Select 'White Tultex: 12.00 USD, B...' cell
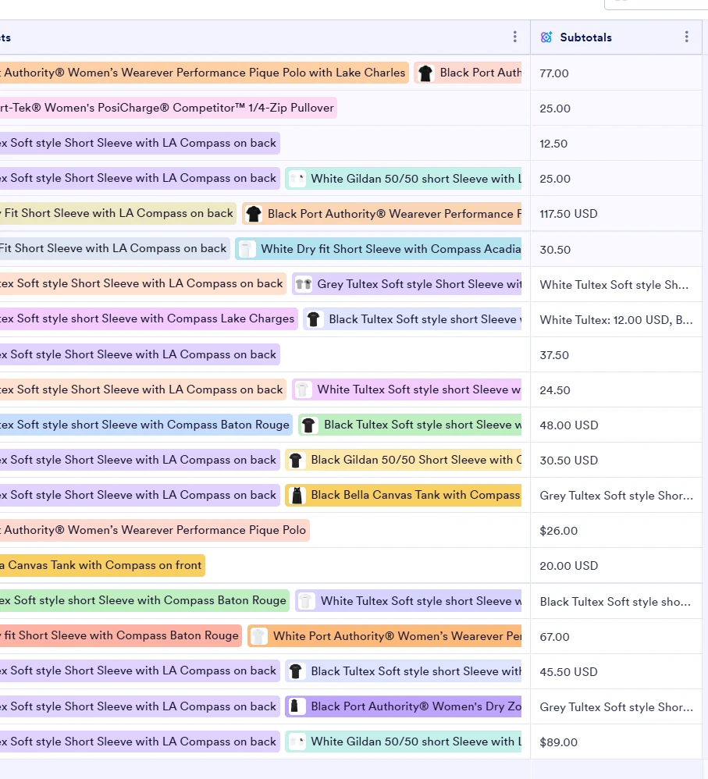 point(616,320)
